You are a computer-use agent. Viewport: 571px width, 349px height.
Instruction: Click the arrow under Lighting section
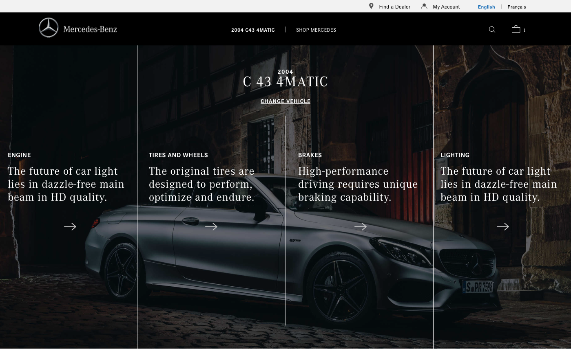point(503,227)
